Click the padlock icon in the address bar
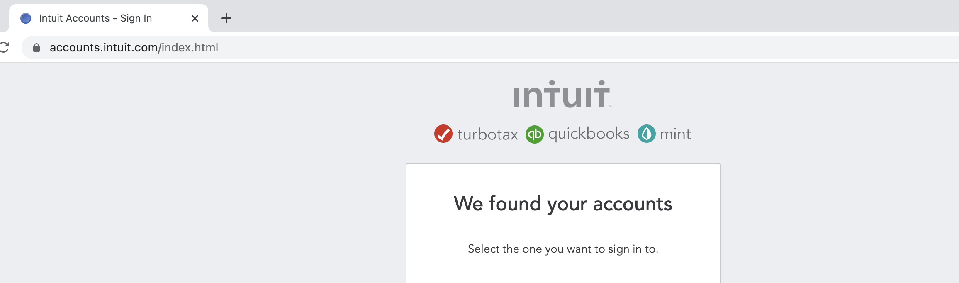Screen dimensions: 959x283 pyautogui.click(x=37, y=47)
